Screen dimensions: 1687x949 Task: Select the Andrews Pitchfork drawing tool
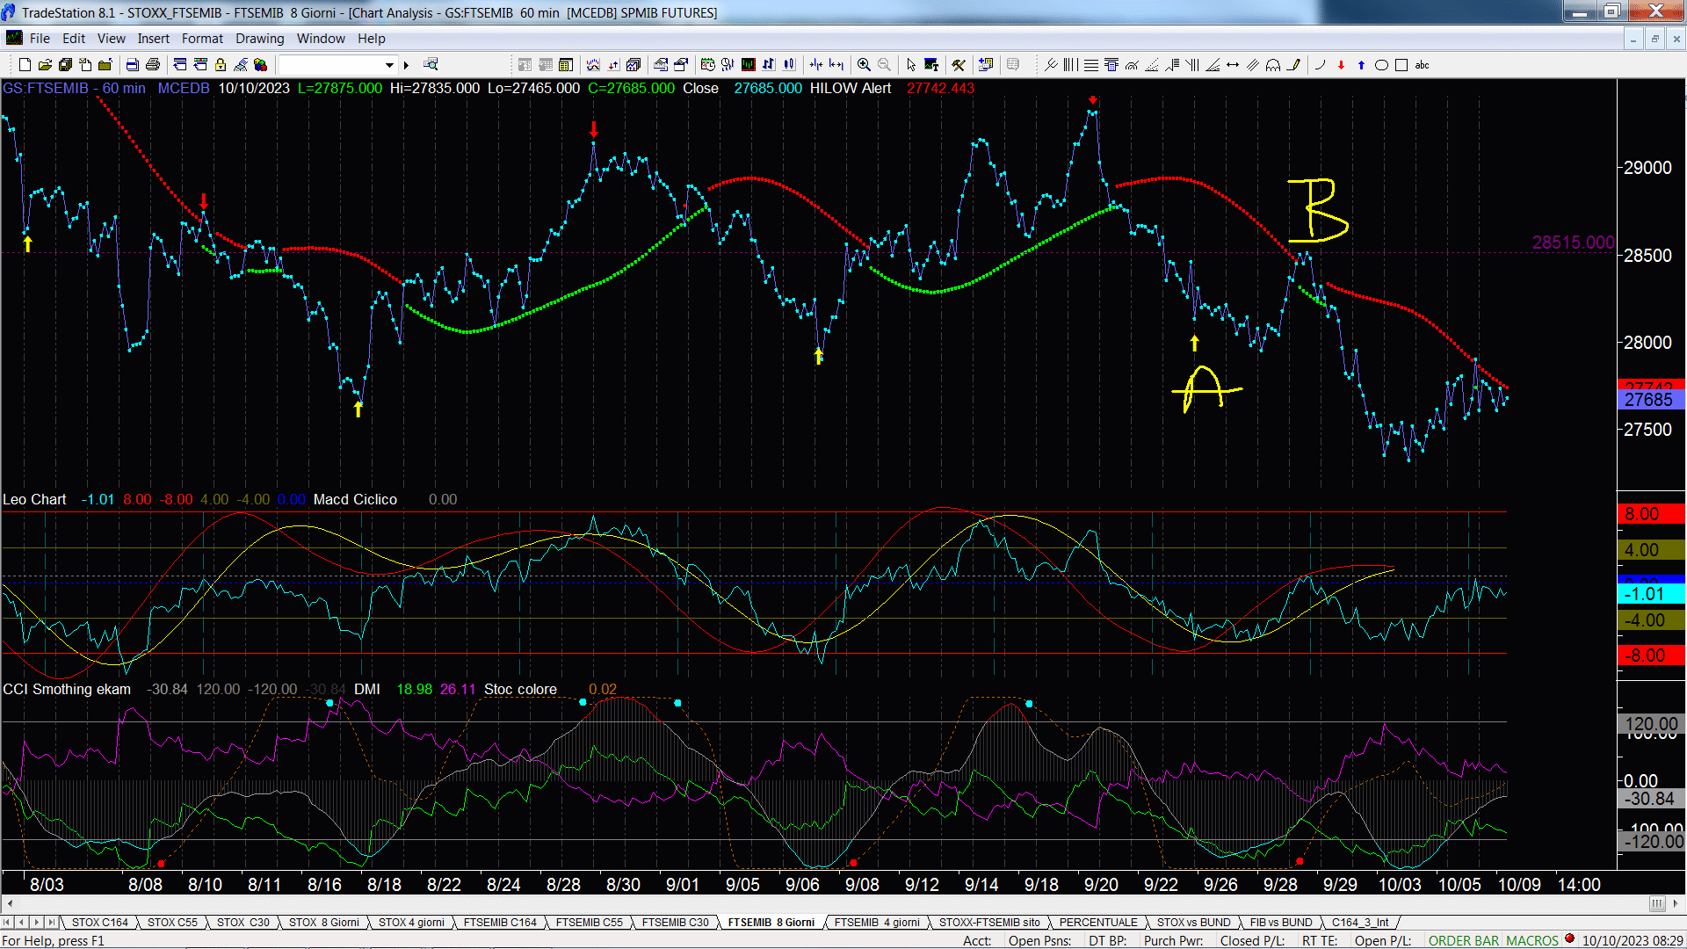(1051, 65)
